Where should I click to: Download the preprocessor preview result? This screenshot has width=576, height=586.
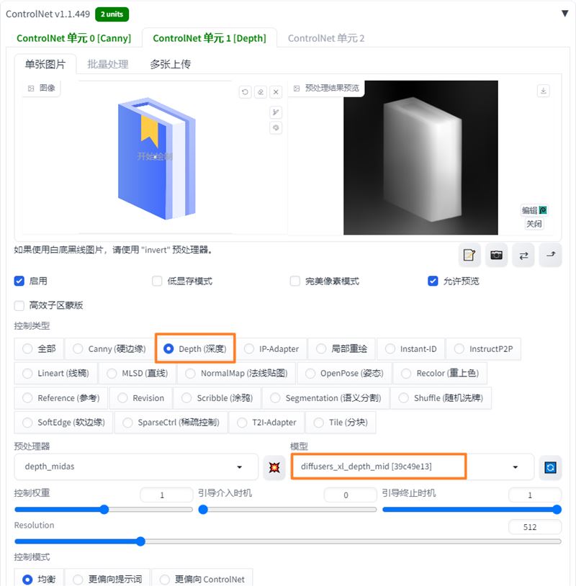coord(543,91)
